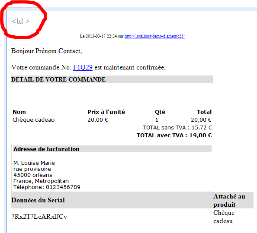Select the serial code '7Rx2T7LcARxlJCv'

pyautogui.click(x=39, y=217)
